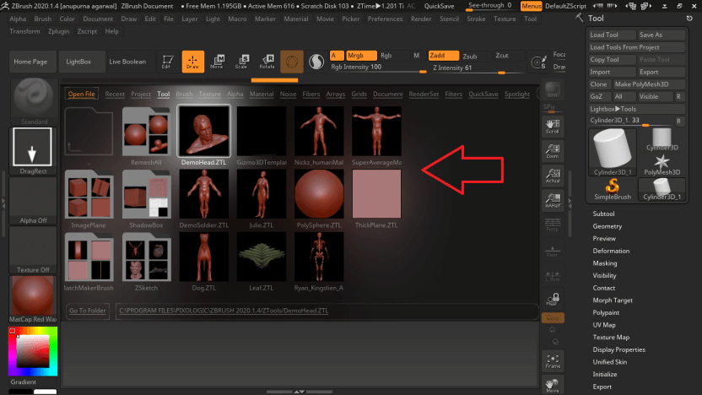Expand the Masking section
Viewport: 702px width, 395px height.
point(605,263)
